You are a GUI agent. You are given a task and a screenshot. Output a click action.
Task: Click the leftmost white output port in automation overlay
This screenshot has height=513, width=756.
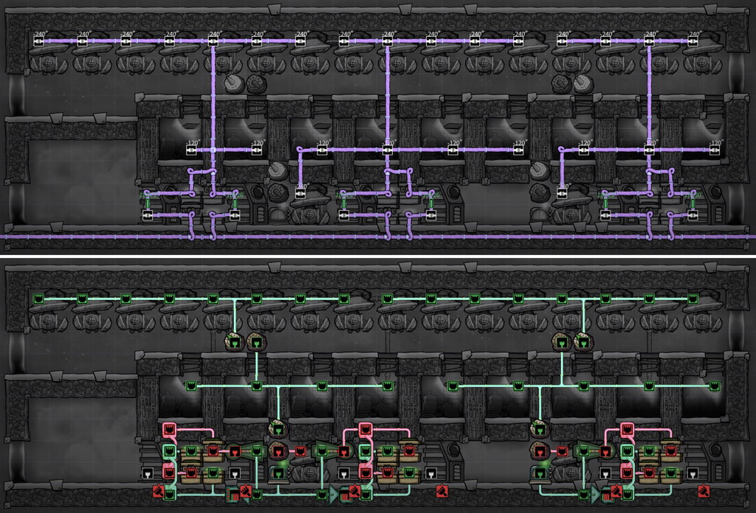[x=148, y=473]
